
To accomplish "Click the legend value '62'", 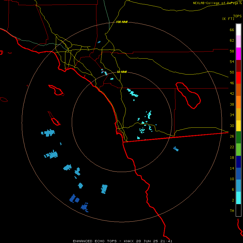I will tap(232, 40).
